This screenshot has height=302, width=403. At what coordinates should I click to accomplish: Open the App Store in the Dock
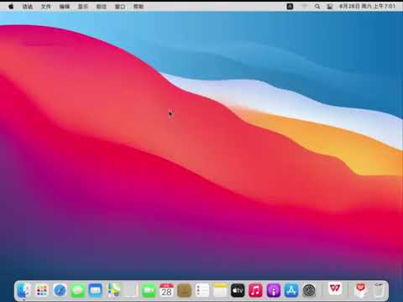point(291,290)
